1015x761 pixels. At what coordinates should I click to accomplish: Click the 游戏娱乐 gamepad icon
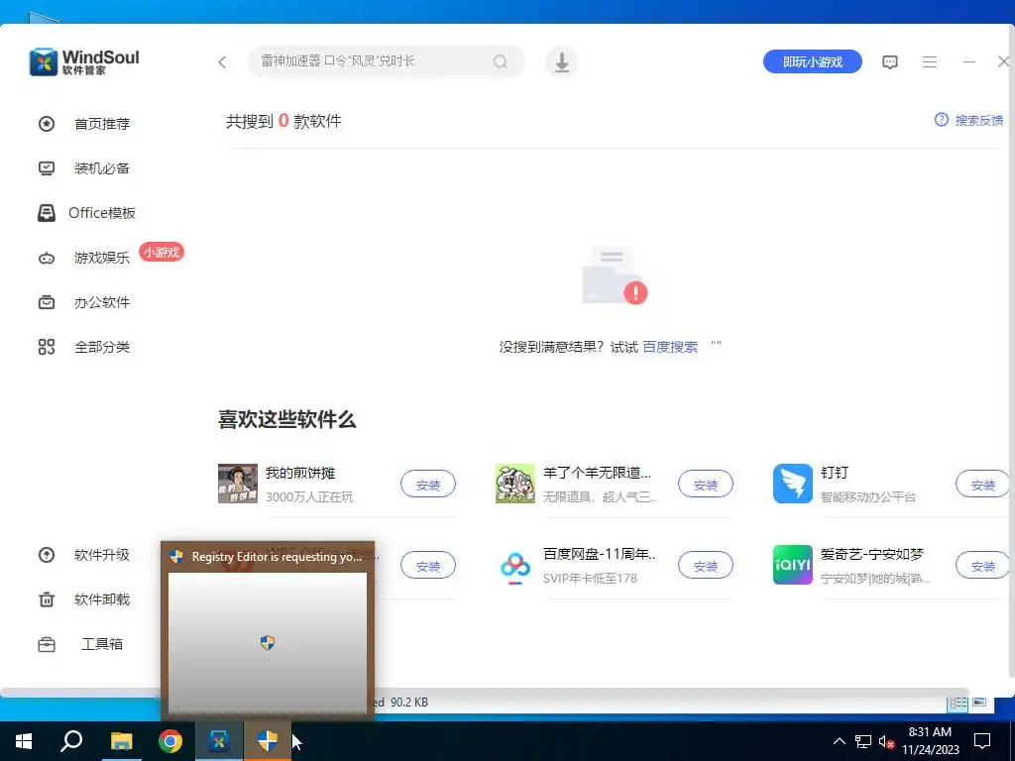click(47, 259)
